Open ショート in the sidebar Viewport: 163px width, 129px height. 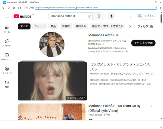[x=7, y=43]
